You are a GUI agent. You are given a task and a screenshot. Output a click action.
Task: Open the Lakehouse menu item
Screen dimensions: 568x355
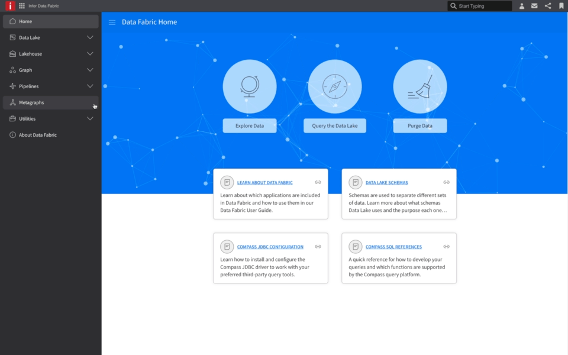[51, 54]
